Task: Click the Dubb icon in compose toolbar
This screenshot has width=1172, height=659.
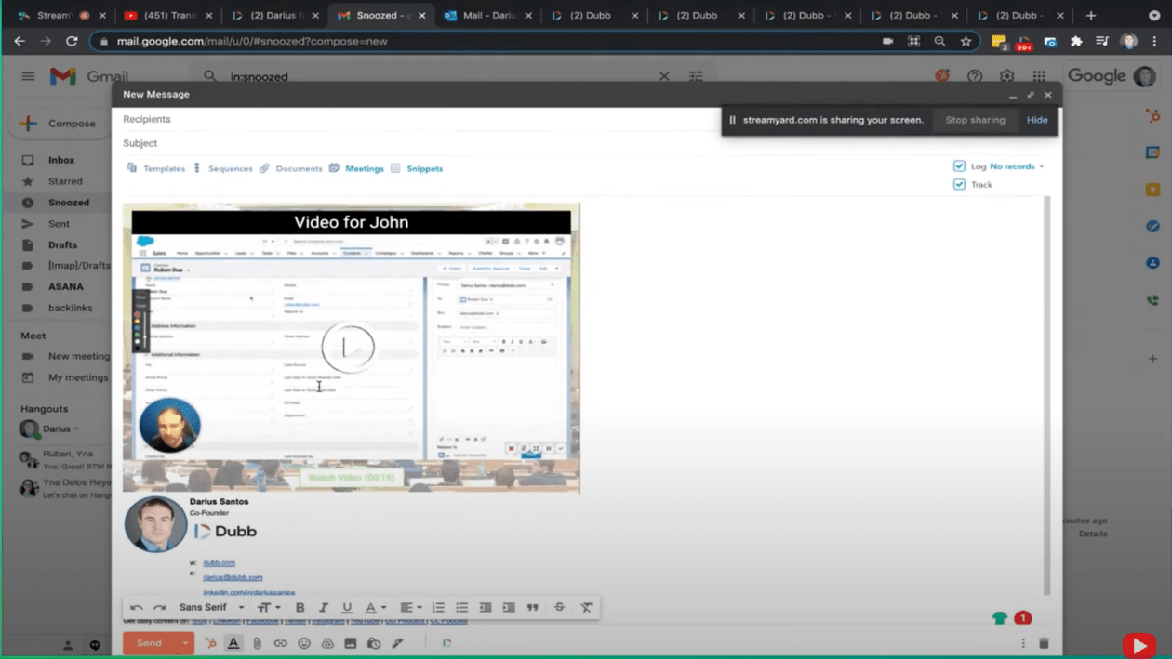Action: click(x=446, y=643)
